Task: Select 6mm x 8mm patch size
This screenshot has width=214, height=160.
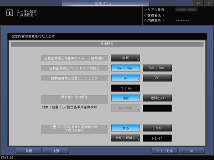Action: tap(125, 68)
